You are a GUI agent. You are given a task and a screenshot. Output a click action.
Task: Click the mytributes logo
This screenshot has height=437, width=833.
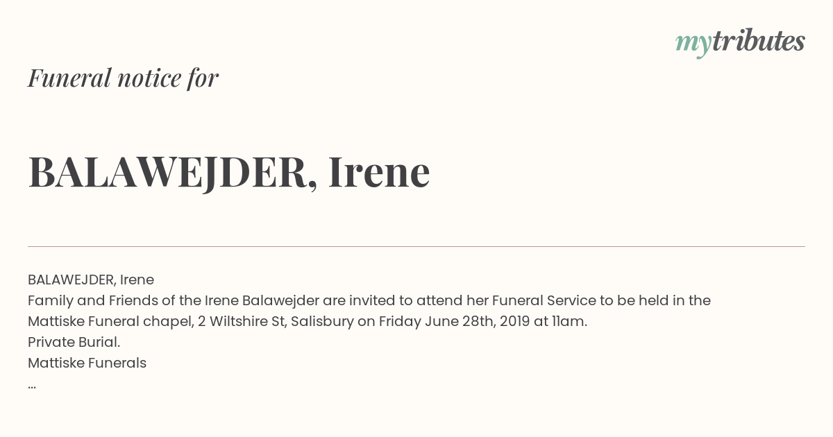click(740, 42)
